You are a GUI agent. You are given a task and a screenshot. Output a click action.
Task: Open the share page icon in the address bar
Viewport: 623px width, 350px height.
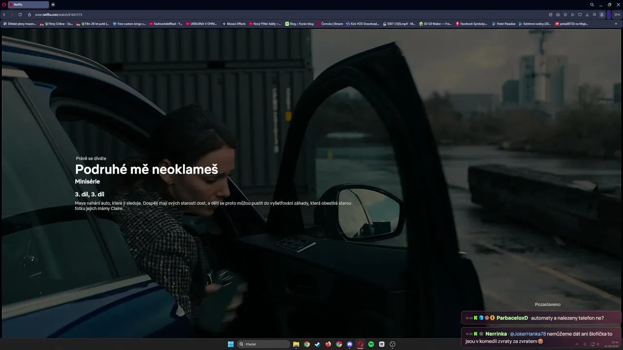(550, 15)
